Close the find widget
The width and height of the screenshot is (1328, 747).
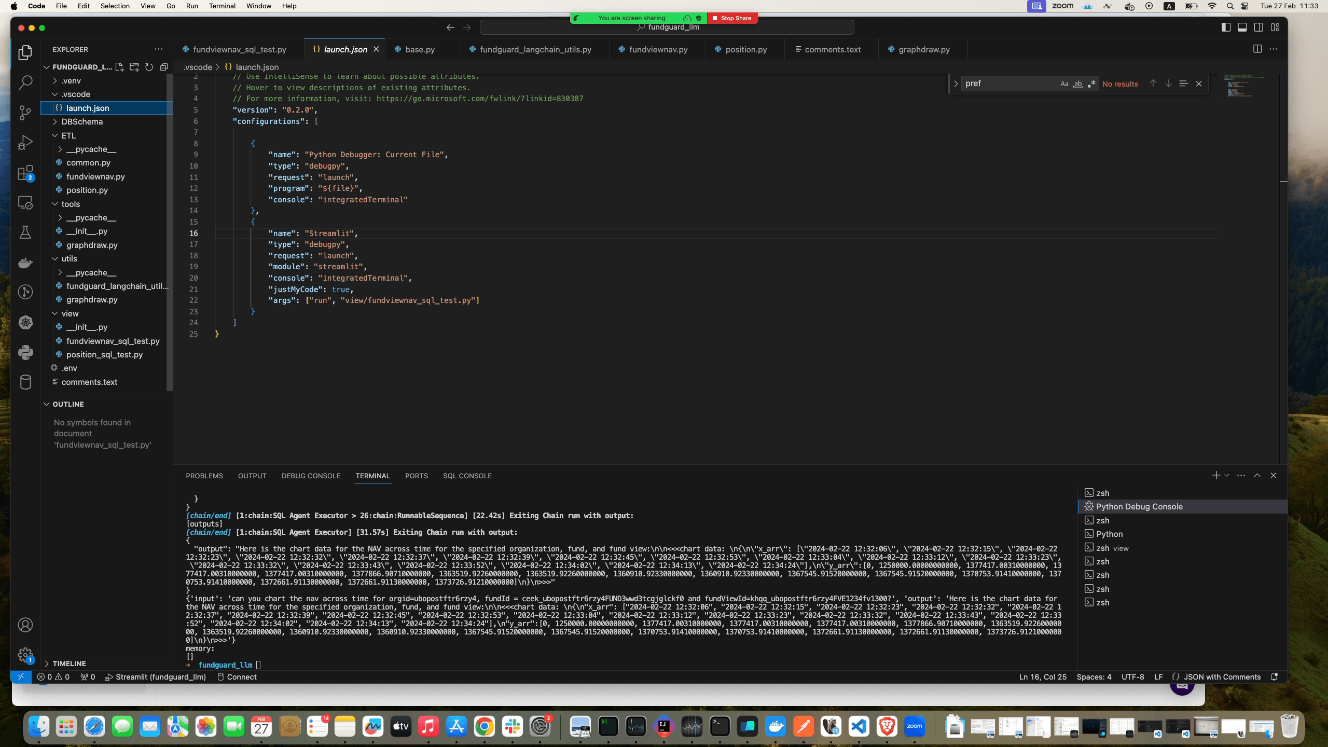point(1199,84)
